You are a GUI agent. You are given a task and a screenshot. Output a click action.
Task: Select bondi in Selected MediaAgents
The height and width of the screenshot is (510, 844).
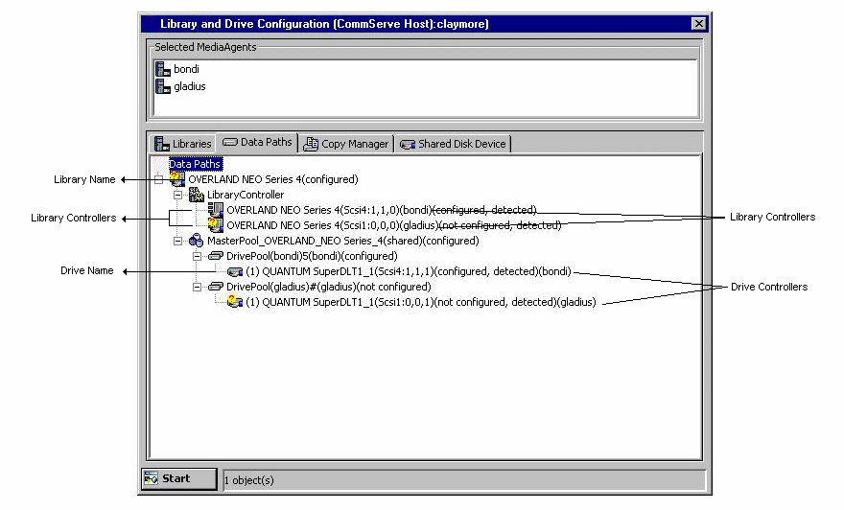(x=186, y=69)
